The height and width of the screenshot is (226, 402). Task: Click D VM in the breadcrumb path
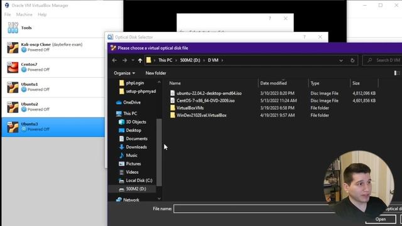pyautogui.click(x=213, y=60)
